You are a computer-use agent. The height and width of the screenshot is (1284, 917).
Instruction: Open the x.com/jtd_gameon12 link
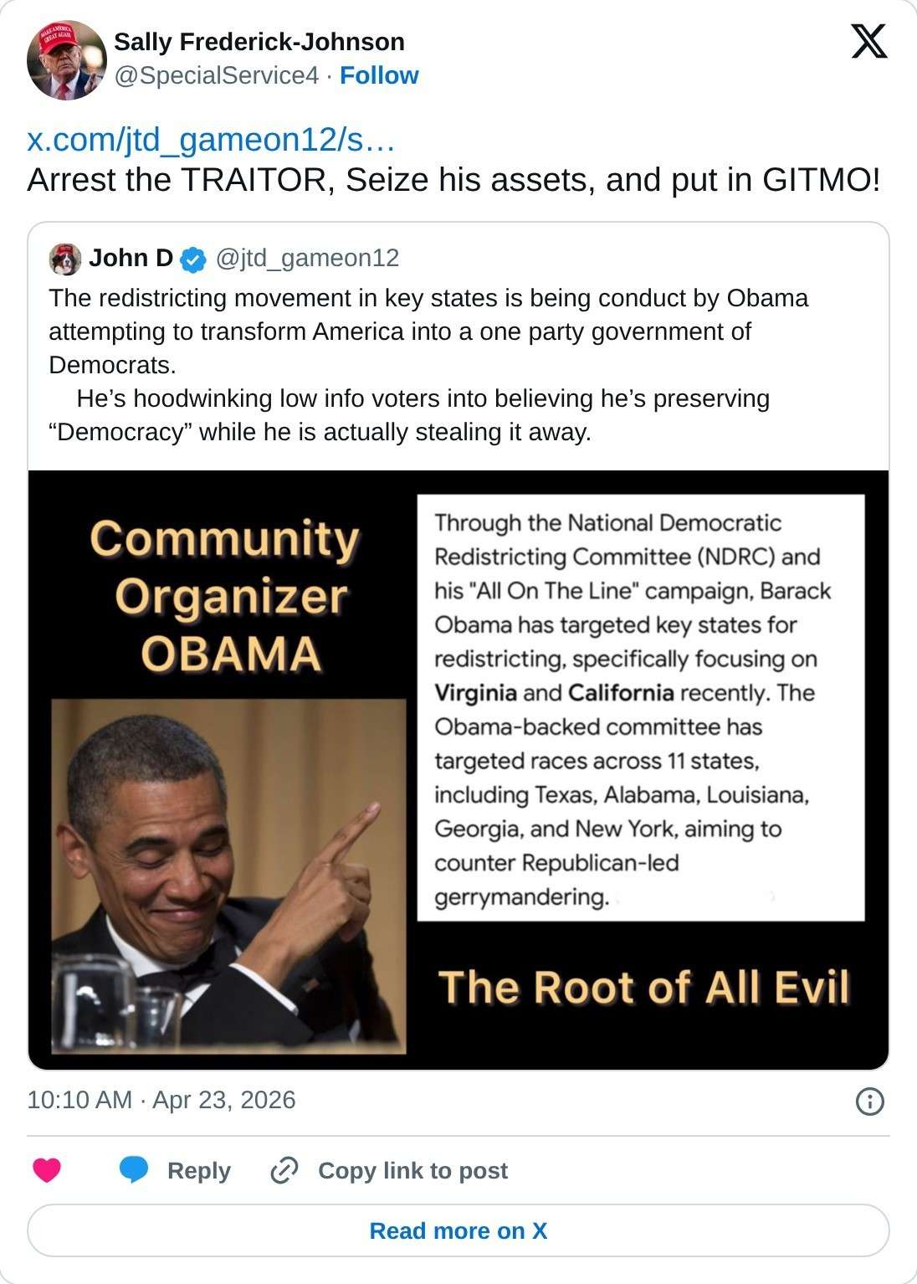[211, 140]
